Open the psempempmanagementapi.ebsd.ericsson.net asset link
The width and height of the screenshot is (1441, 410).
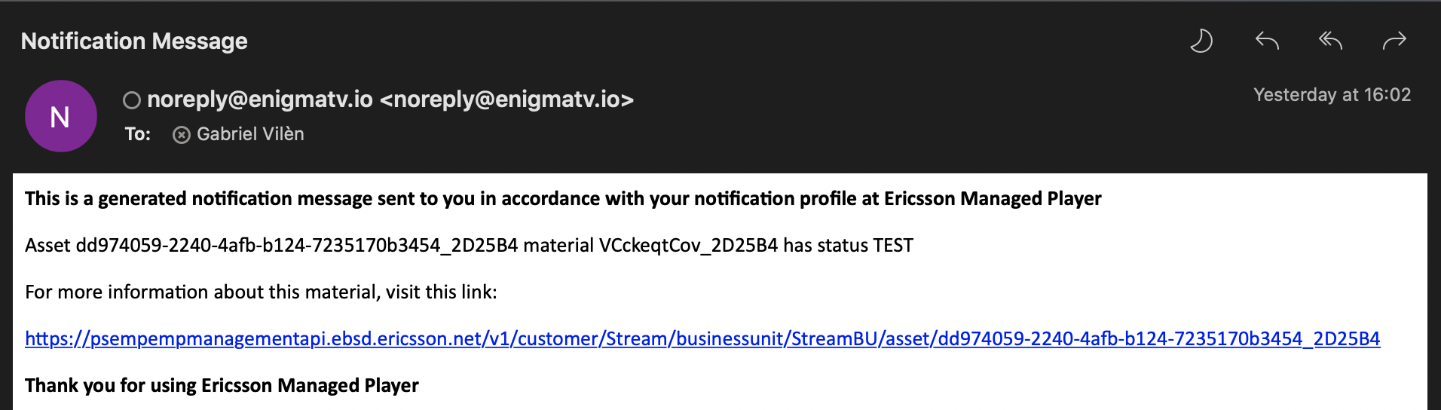702,339
